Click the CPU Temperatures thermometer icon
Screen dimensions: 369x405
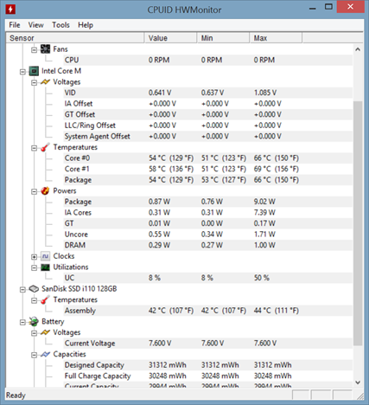[x=45, y=147]
